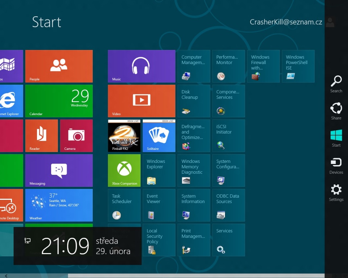Open the Camera tile

(x=76, y=136)
